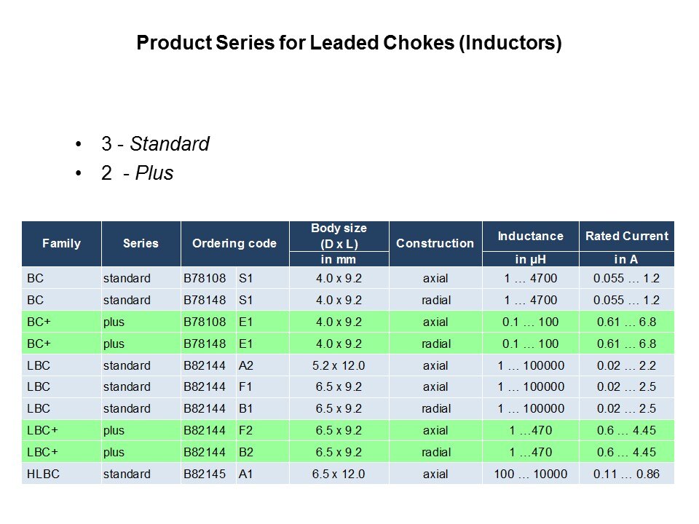This screenshot has width=699, height=524.
Task: Click the Construction column header
Action: (x=435, y=243)
